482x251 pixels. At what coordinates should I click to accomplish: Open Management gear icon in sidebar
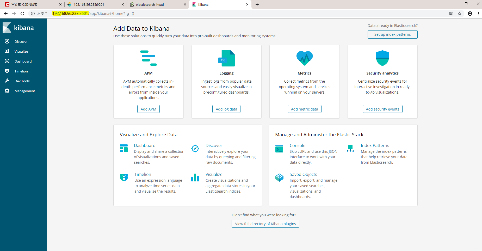pyautogui.click(x=7, y=91)
